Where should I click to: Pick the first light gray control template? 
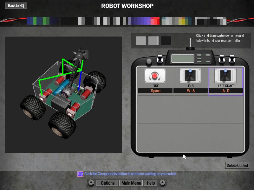[x=141, y=41]
